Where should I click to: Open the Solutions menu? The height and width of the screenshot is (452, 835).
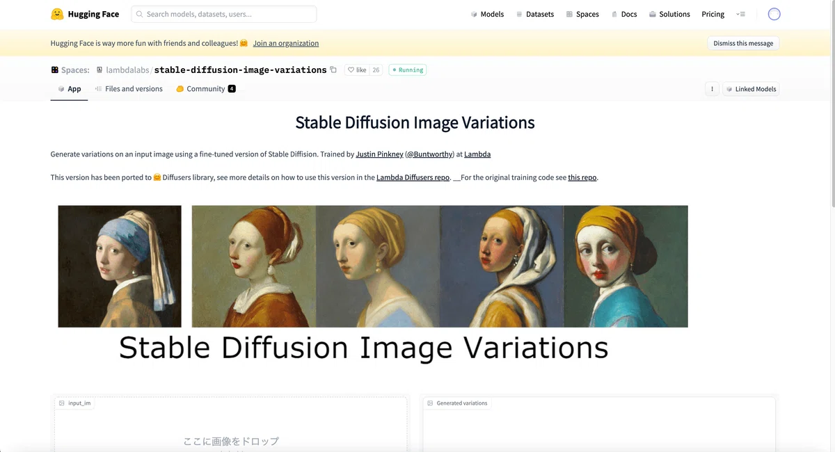pyautogui.click(x=669, y=14)
